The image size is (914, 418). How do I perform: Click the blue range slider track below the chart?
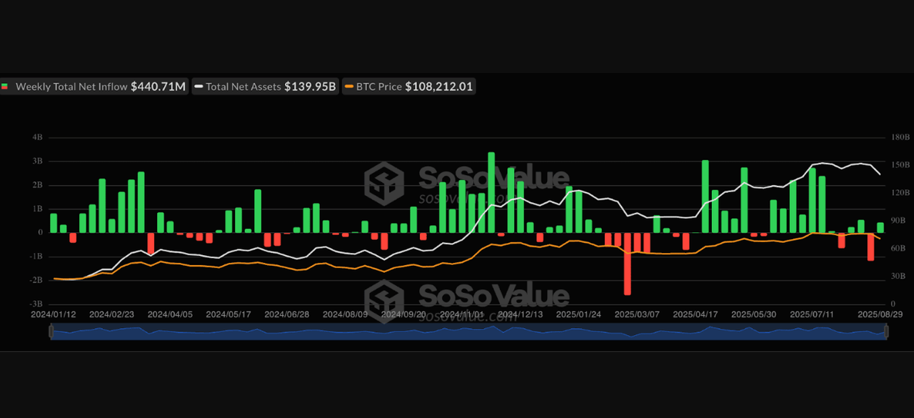[468, 332]
